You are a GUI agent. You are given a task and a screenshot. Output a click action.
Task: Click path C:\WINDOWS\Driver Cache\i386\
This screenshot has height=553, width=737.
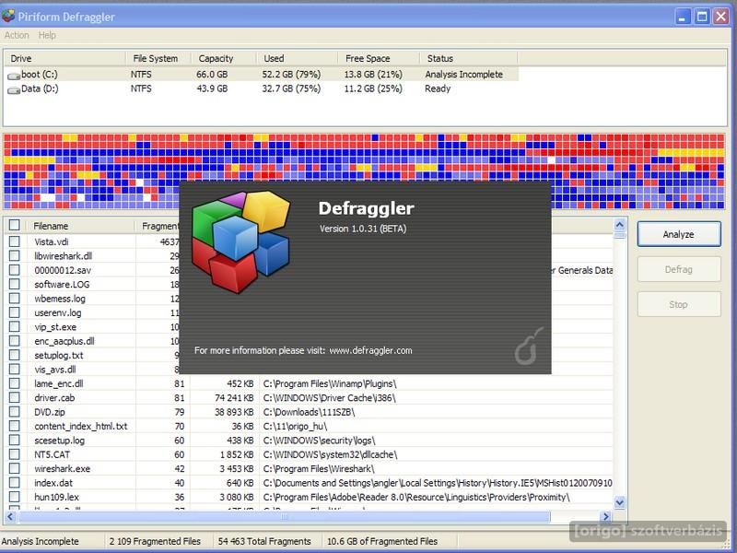tap(329, 398)
